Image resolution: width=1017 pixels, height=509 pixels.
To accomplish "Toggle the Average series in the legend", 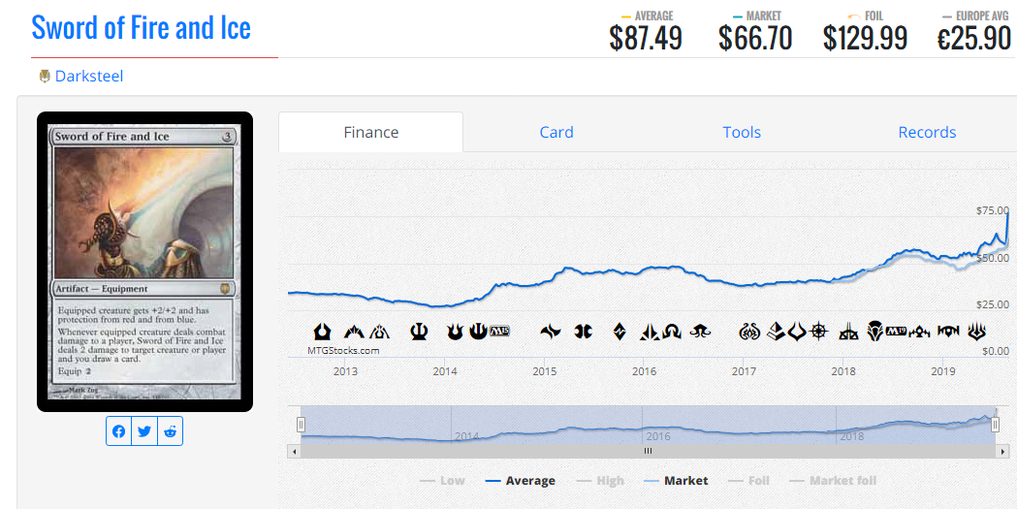I will click(x=521, y=481).
